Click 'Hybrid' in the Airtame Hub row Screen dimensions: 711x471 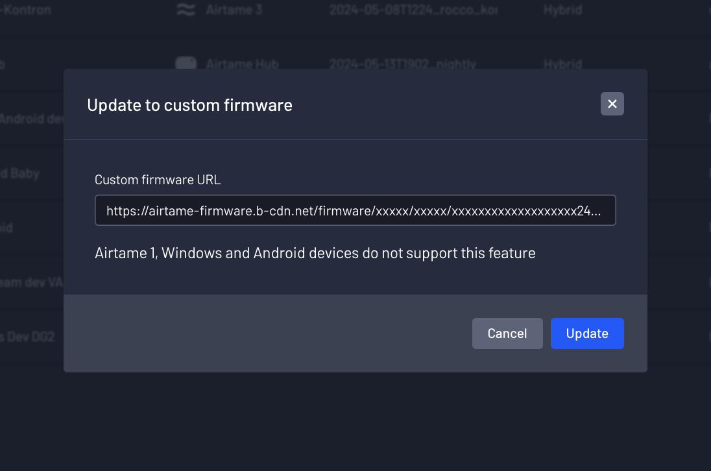[x=562, y=64]
